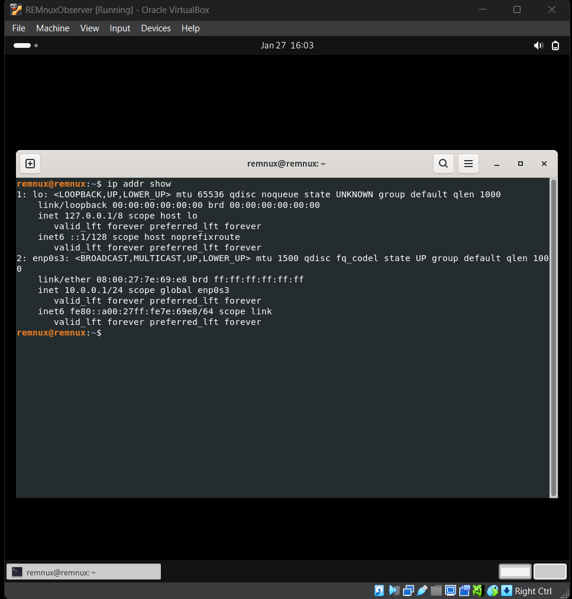Click the video recording status icon
The width and height of the screenshot is (572, 599).
point(465,591)
